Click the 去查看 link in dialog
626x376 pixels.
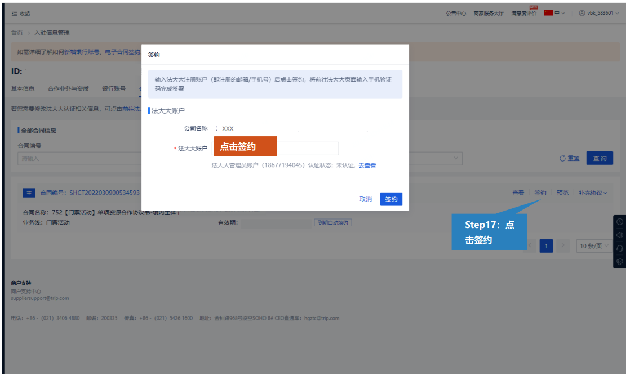367,165
